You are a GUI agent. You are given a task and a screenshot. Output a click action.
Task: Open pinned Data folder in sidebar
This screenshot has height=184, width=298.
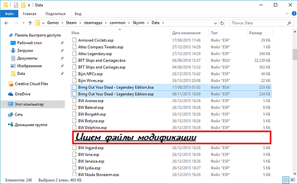[x=21, y=73]
